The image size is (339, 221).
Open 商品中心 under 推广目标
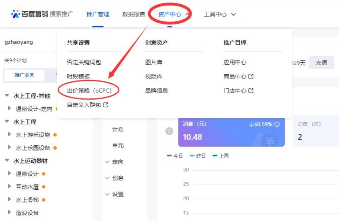pyautogui.click(x=235, y=76)
